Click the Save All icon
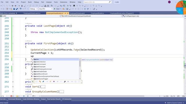 (x=17, y=9)
